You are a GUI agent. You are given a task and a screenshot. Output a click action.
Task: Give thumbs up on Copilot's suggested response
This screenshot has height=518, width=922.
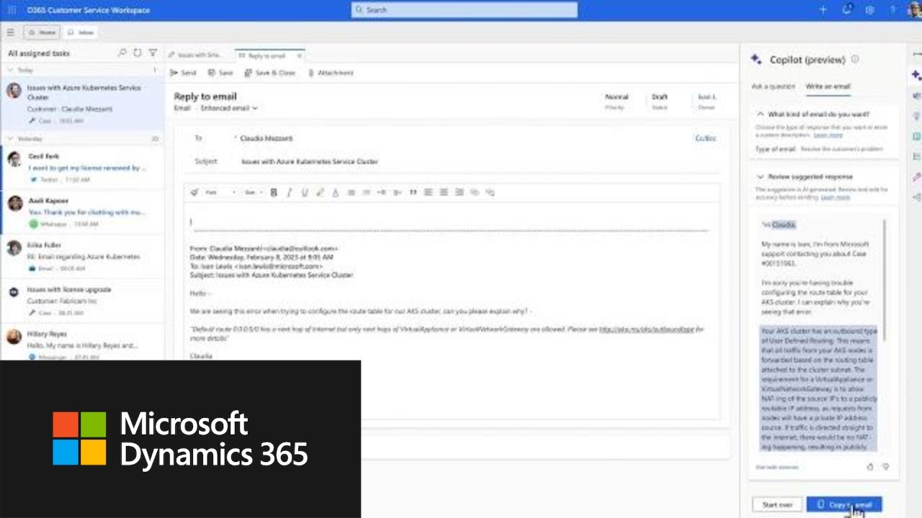(869, 467)
